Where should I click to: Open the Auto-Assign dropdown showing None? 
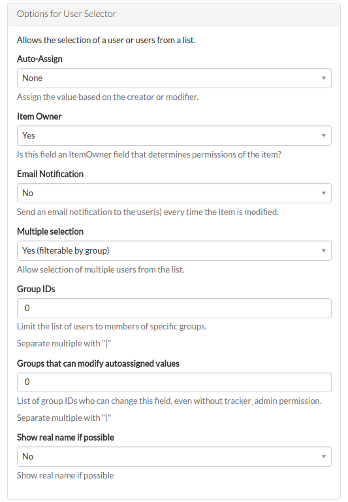click(x=174, y=78)
